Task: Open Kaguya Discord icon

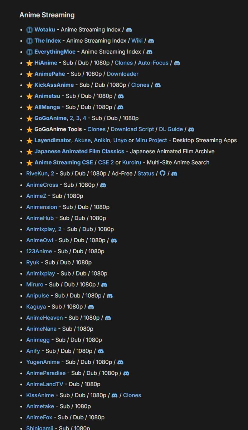Action: [x=91, y=307]
